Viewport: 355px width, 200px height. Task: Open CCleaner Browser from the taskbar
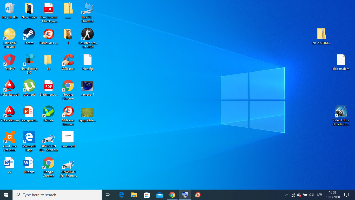click(x=198, y=195)
